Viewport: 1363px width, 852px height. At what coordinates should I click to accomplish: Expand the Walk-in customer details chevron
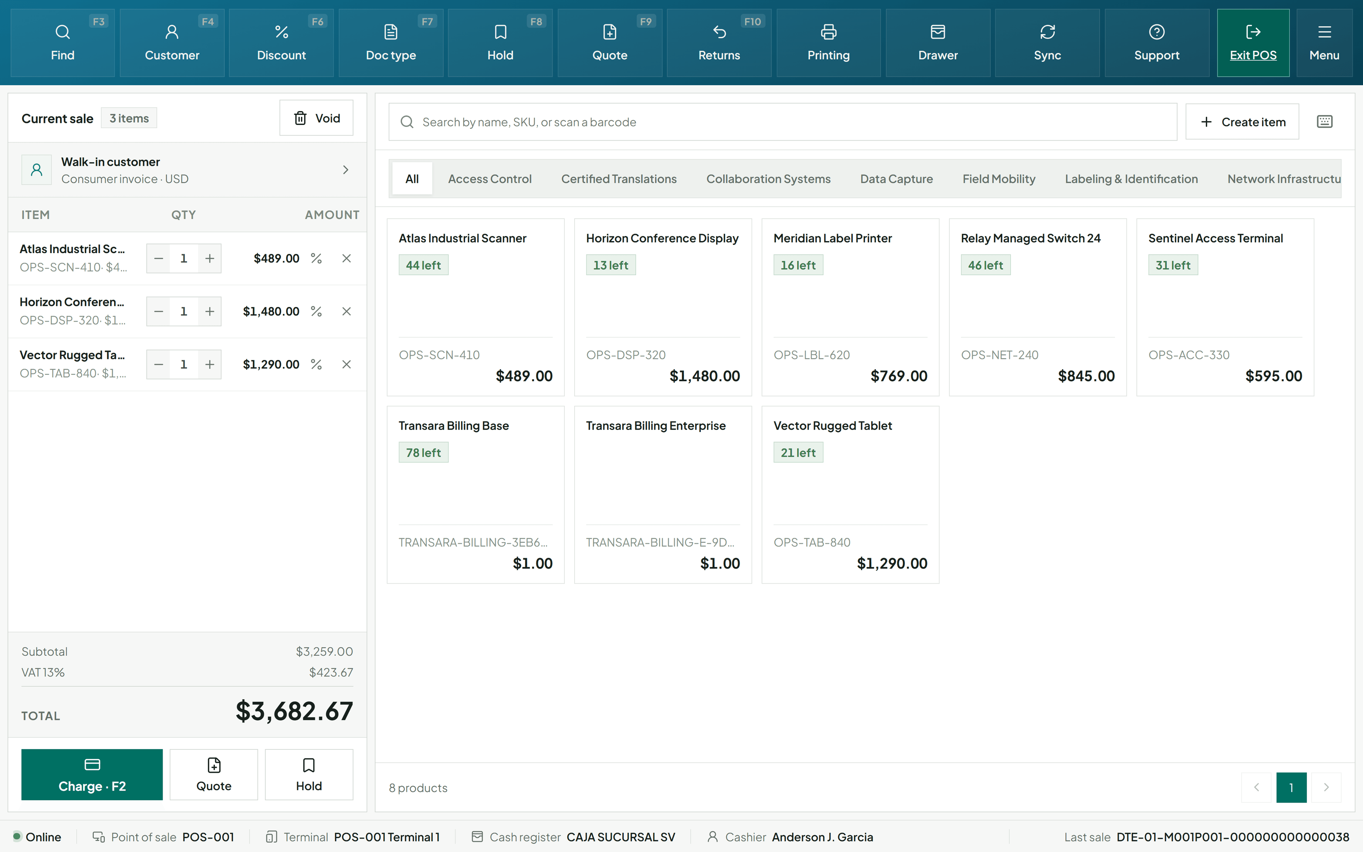346,170
